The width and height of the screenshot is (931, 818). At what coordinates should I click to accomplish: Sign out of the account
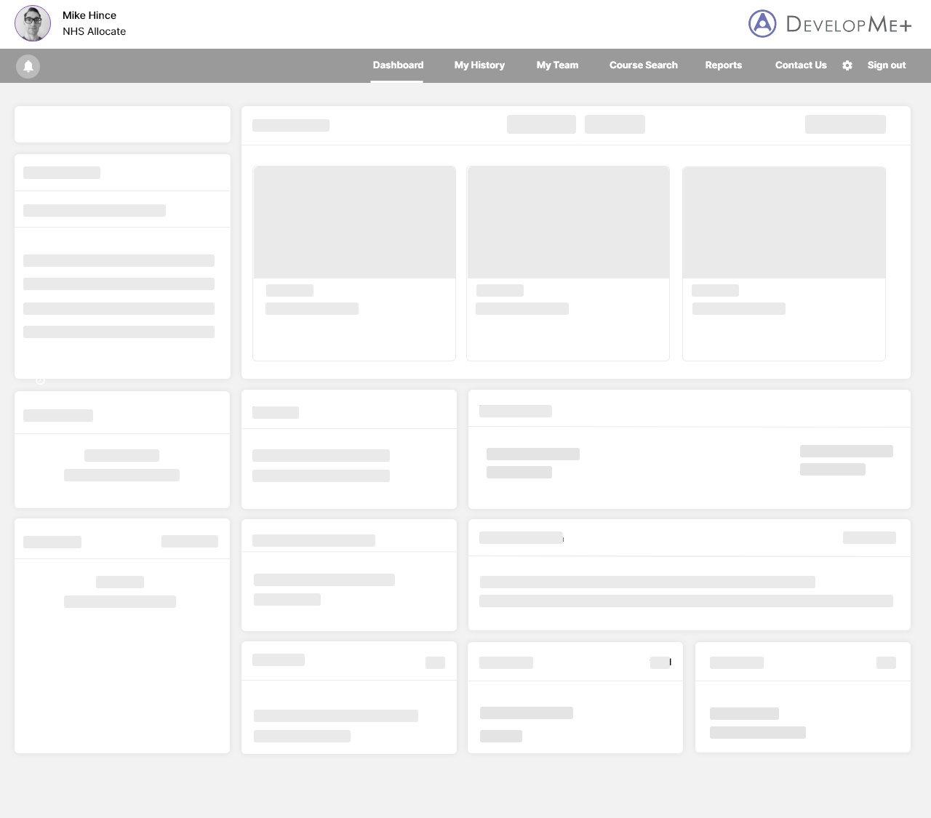click(x=886, y=65)
